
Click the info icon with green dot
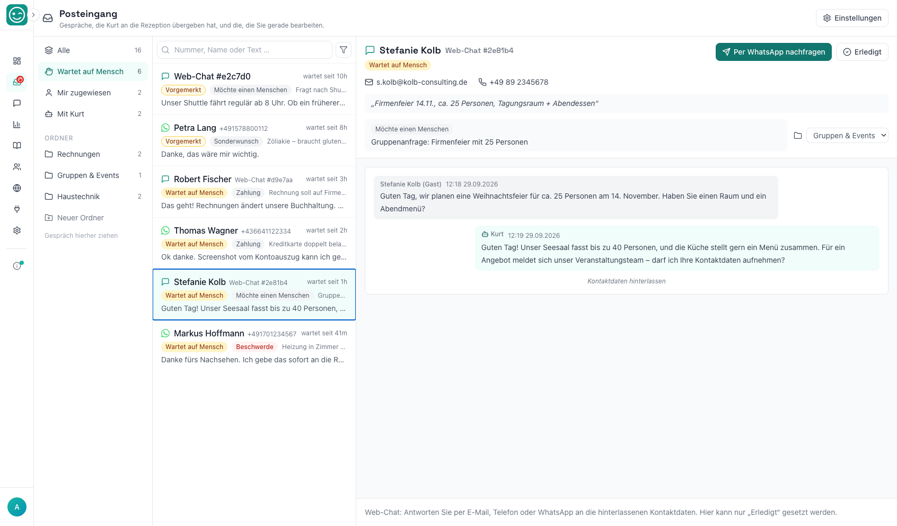tap(17, 266)
